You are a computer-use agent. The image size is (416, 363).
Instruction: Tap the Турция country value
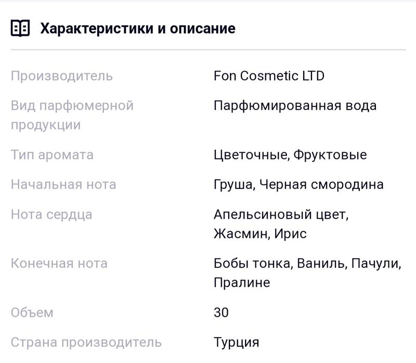[236, 343]
